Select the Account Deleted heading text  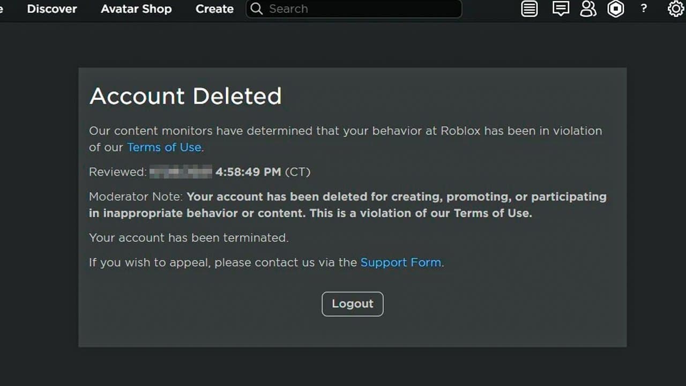click(185, 96)
